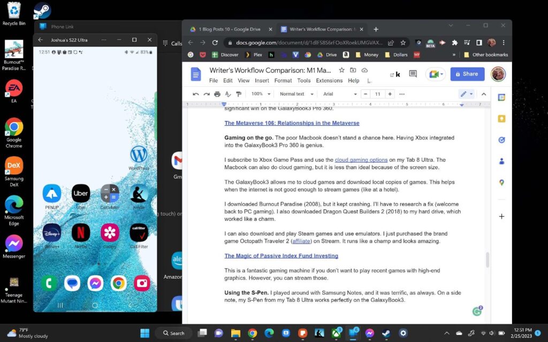The height and width of the screenshot is (342, 548).
Task: Click the print icon in Docs toolbar
Action: click(x=217, y=94)
